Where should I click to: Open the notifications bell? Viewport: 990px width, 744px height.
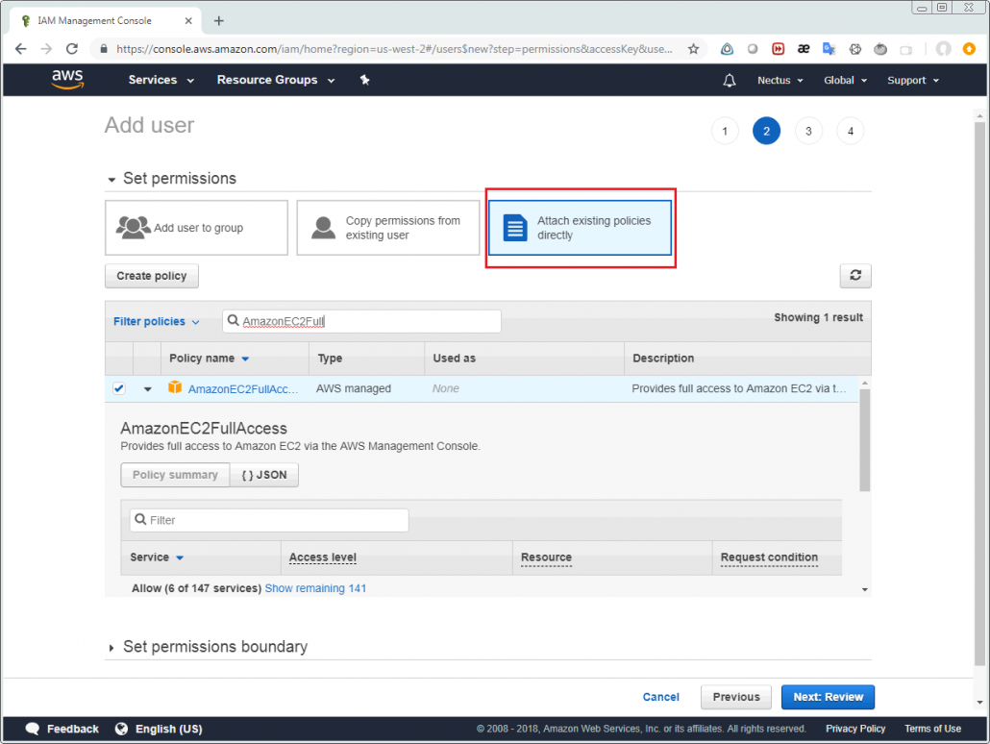[729, 80]
